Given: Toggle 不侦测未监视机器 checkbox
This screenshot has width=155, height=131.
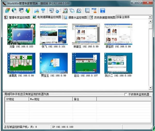Looking at the screenshot, I should (x=126, y=94).
